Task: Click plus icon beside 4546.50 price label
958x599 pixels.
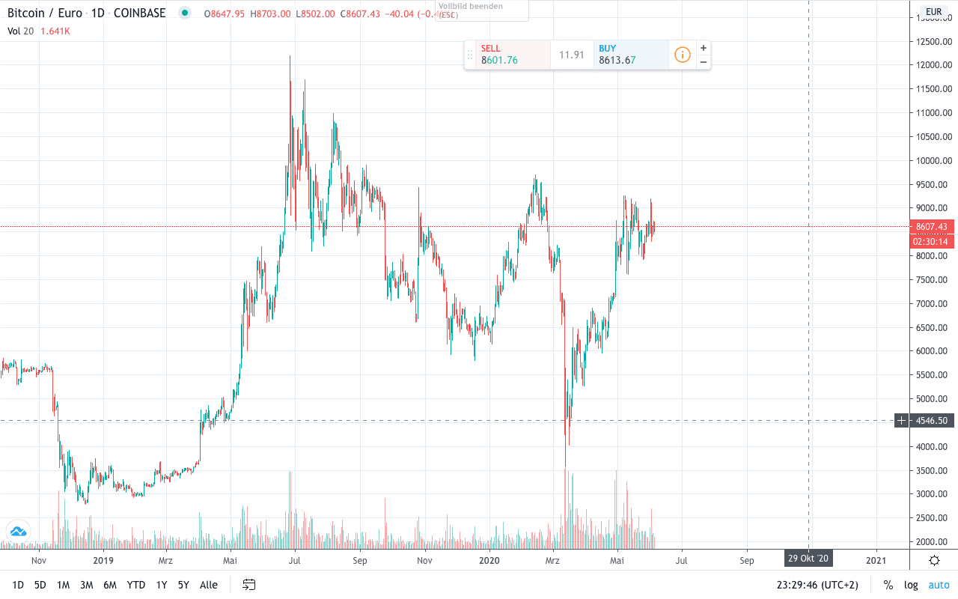Action: pos(902,421)
